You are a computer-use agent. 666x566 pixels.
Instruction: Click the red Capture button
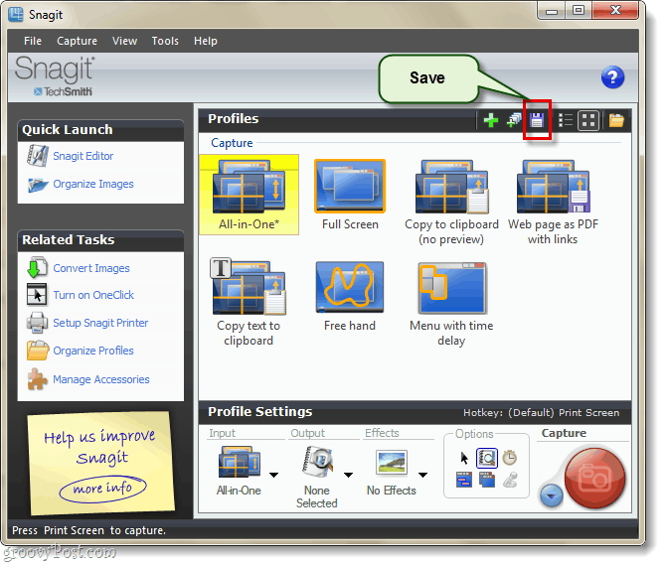tap(594, 479)
